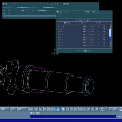Screen dimensions: 122x122
Task: Select the highlighted blue Curr toolbar icon
Action: click(x=58, y=109)
